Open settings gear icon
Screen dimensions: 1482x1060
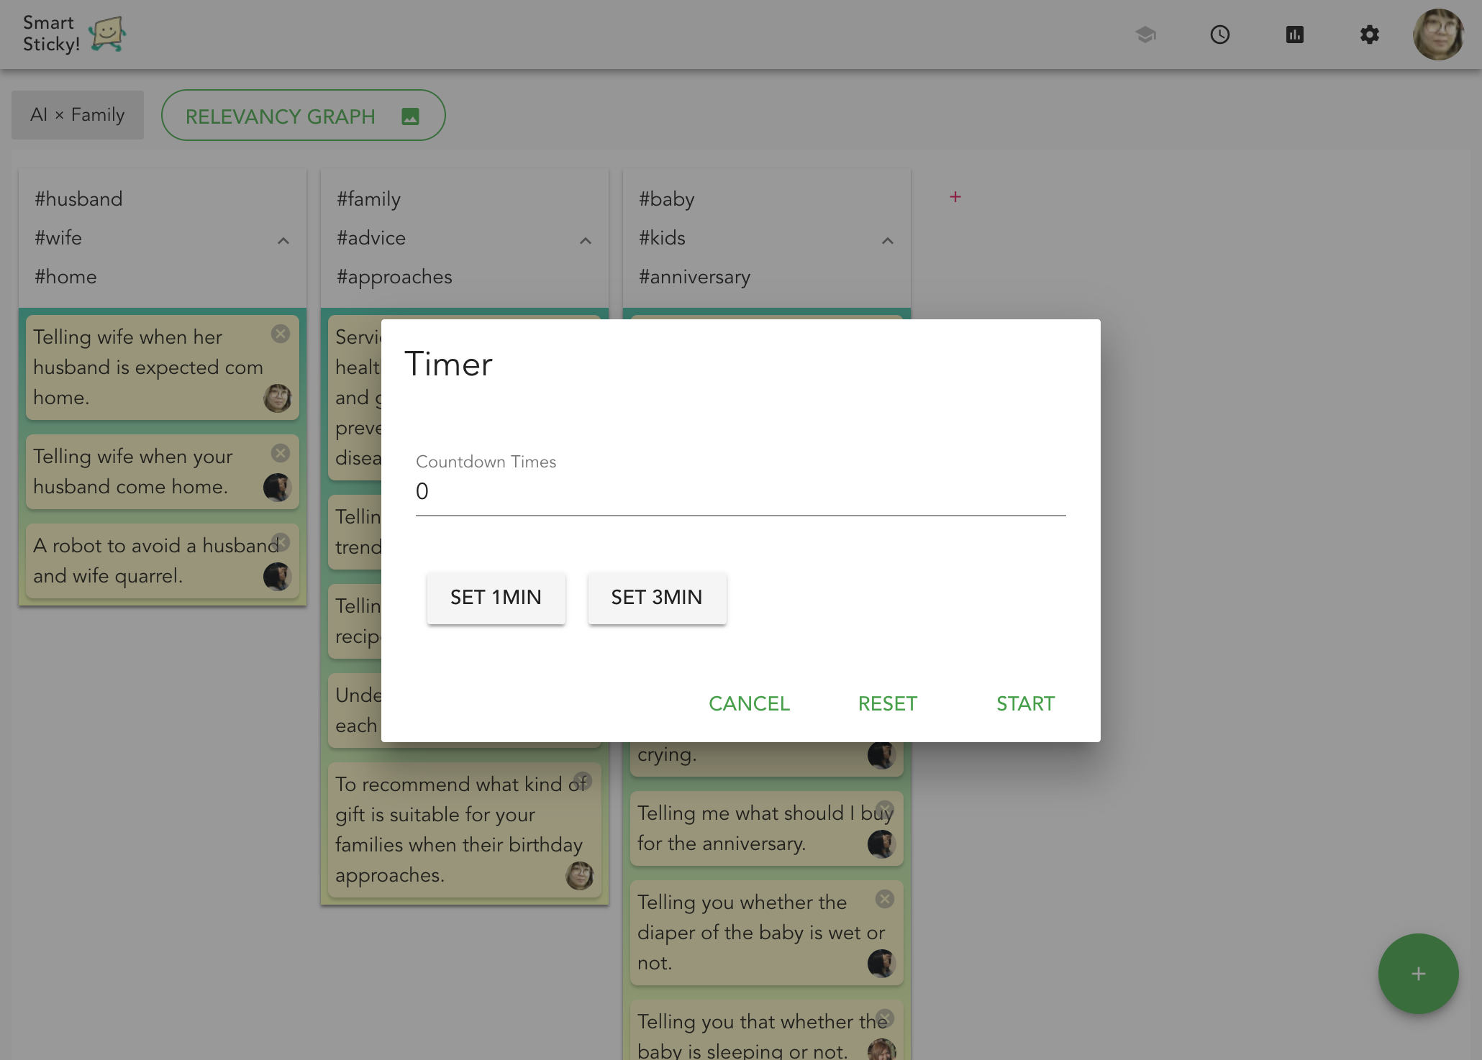(1370, 35)
